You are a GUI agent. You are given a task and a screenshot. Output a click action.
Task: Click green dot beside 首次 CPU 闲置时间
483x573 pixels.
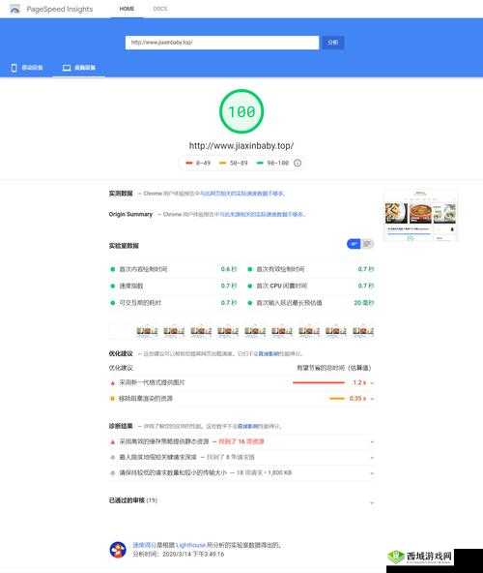250,286
